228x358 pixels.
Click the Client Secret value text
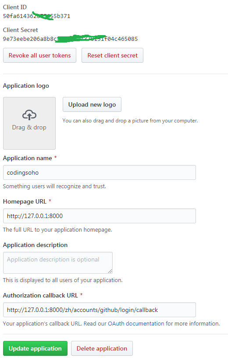tap(70, 39)
